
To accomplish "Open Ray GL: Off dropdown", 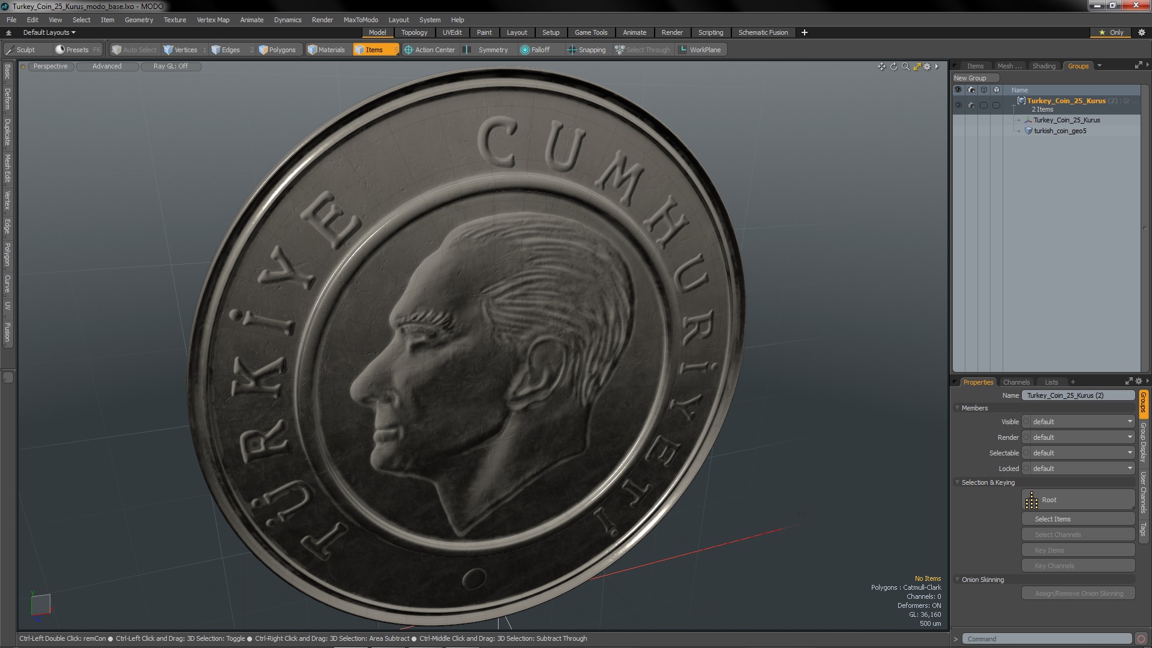I will [x=170, y=67].
